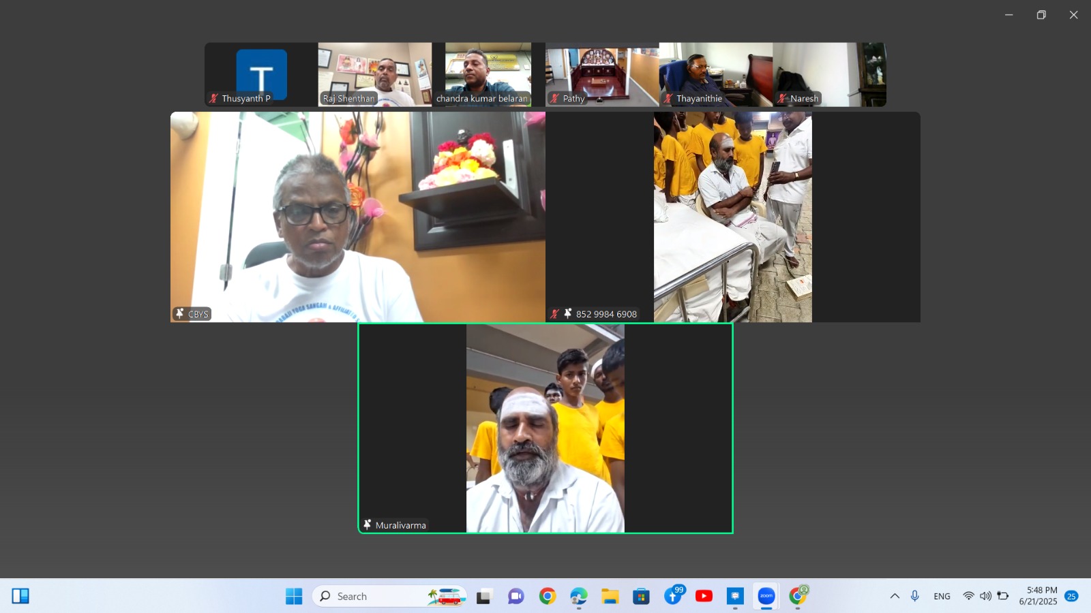Select Thusyanth P's participant tile
The width and height of the screenshot is (1091, 613).
[261, 74]
